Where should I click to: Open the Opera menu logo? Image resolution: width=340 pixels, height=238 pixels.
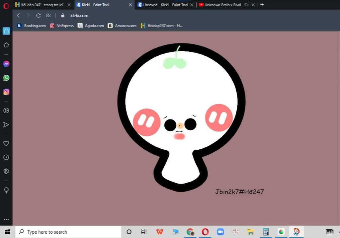point(6,6)
